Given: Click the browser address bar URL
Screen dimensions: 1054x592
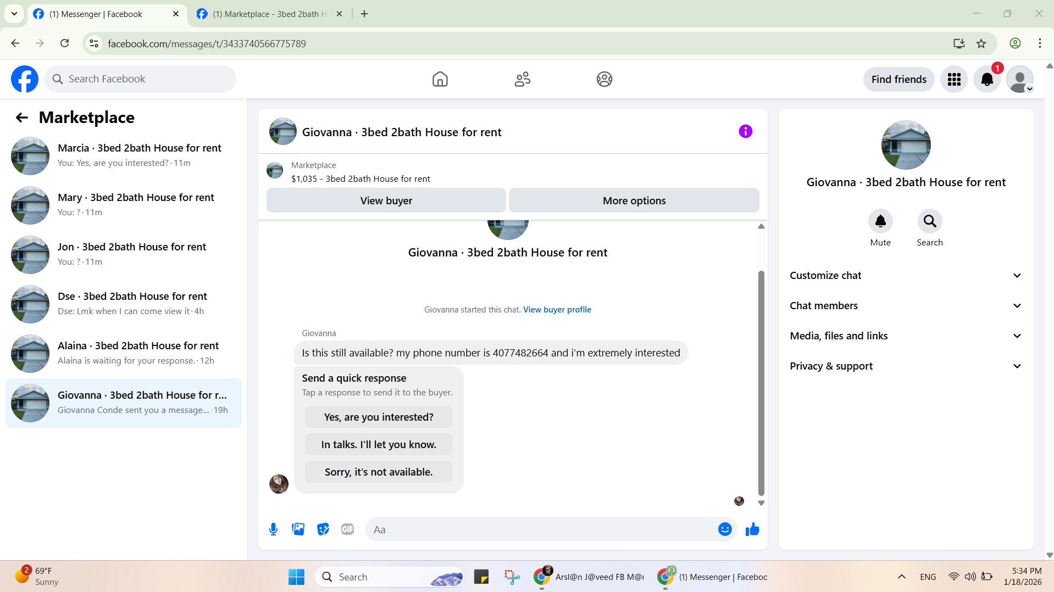Looking at the screenshot, I should (207, 43).
